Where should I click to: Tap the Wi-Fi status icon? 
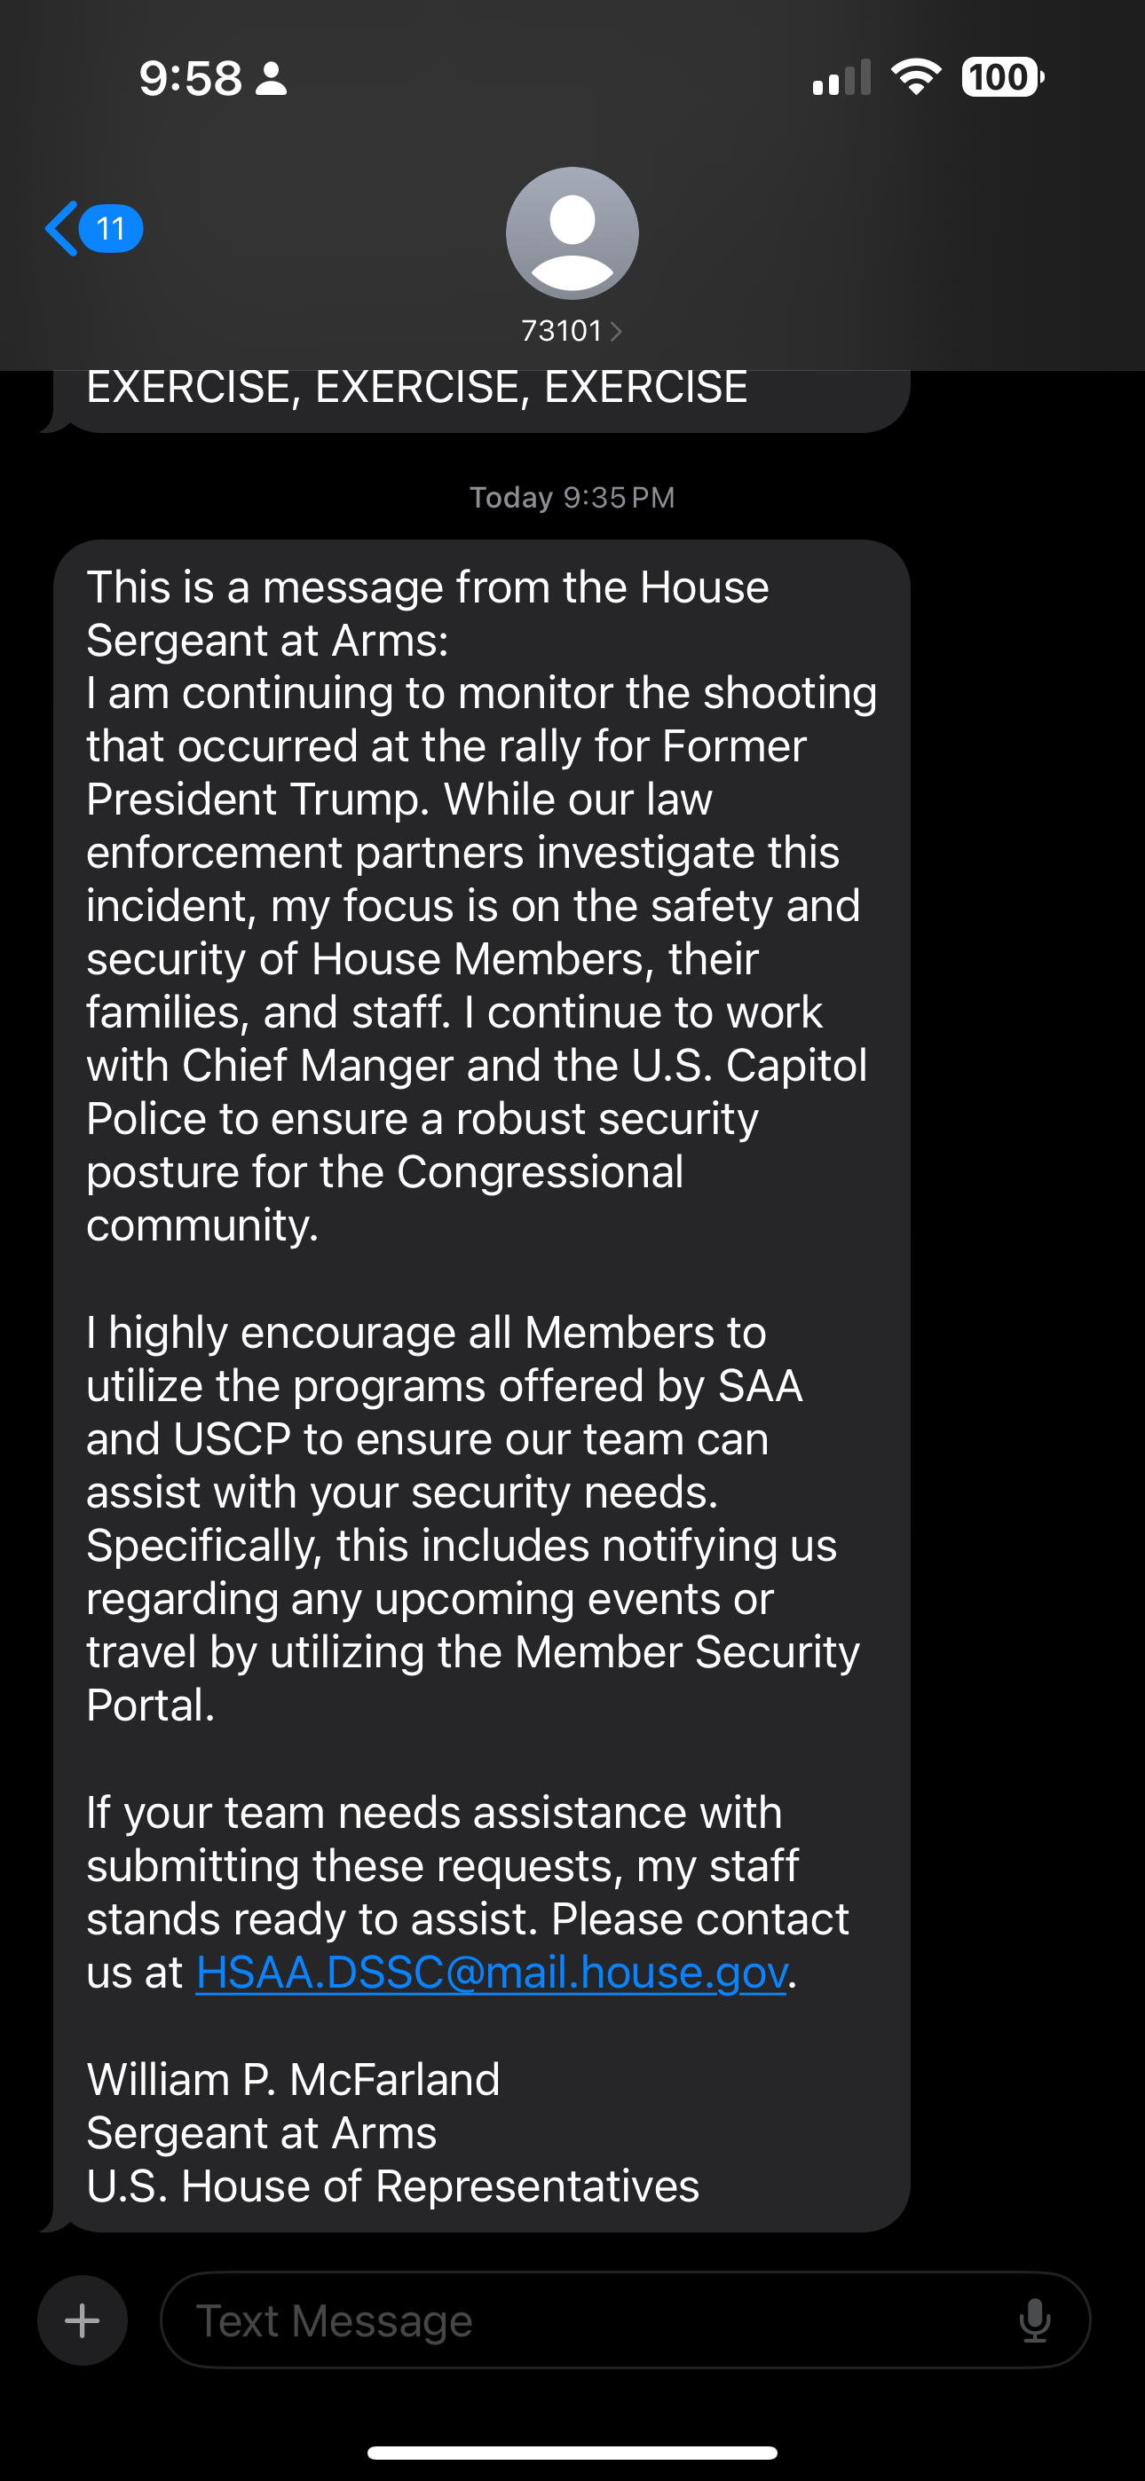[x=916, y=77]
